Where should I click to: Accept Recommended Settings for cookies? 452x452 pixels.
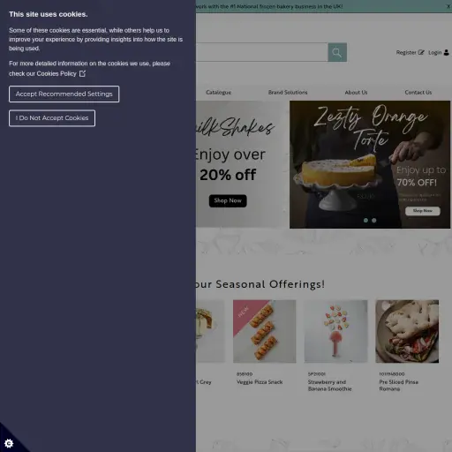tap(64, 94)
